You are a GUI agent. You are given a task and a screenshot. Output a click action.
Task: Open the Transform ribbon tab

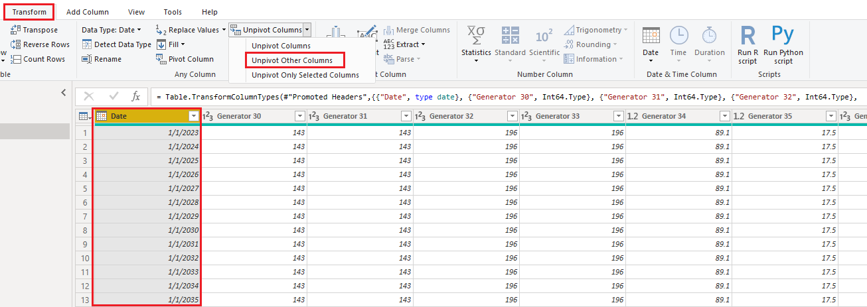(x=29, y=12)
